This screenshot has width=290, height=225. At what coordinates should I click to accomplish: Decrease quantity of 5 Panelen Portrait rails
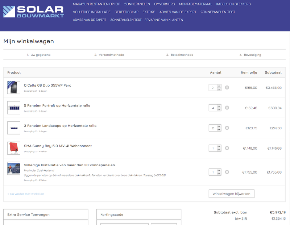(x=219, y=109)
